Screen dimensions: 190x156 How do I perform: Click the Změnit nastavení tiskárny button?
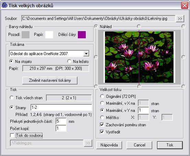50,80
